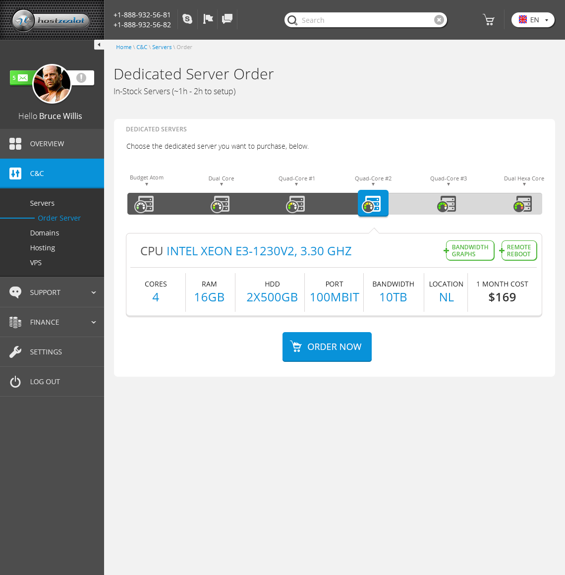The height and width of the screenshot is (575, 565).
Task: Click the 16GB RAM value
Action: 209,297
